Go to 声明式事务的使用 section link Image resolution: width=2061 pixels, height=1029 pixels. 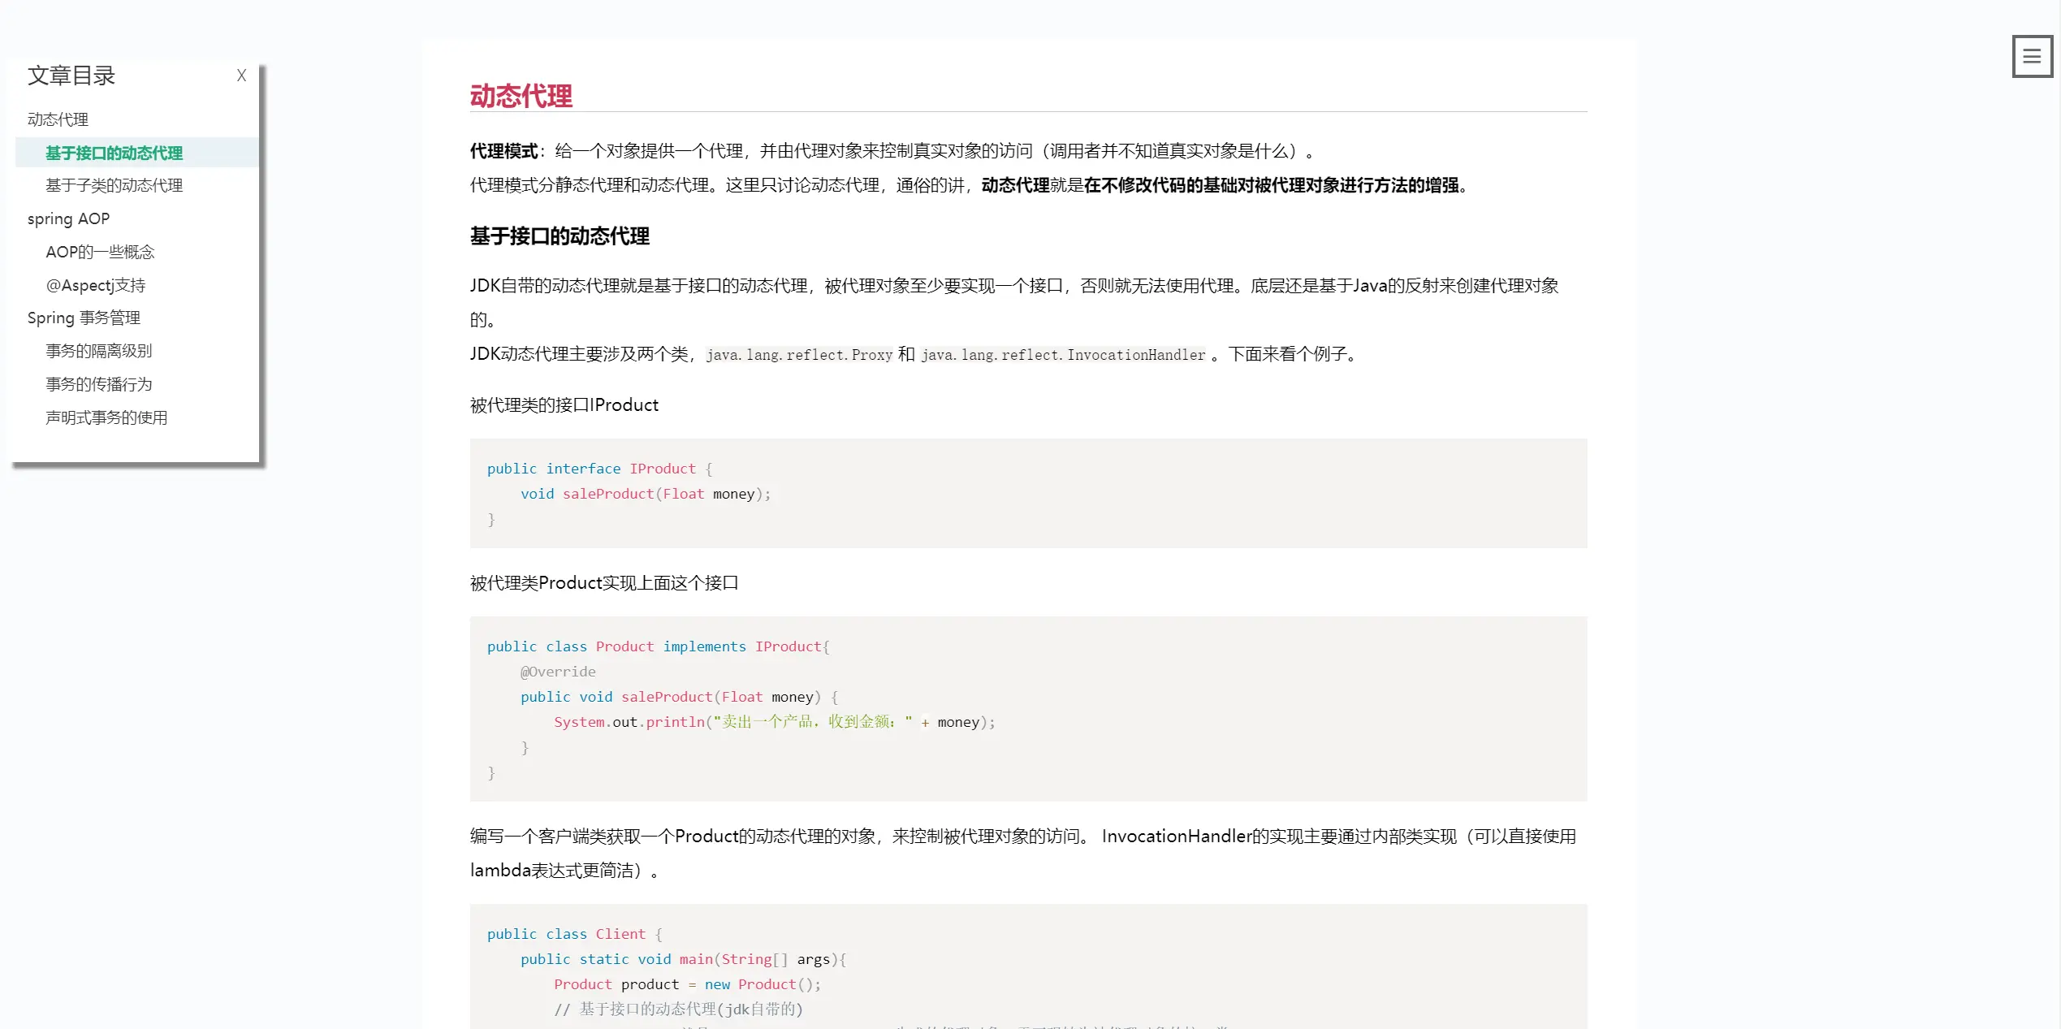tap(106, 417)
